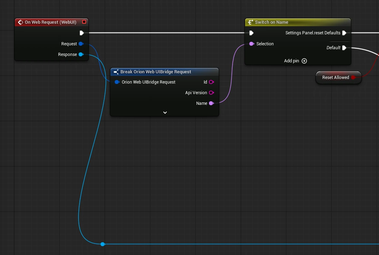Click the Break struct icon in node header
The height and width of the screenshot is (255, 379).
click(116, 72)
